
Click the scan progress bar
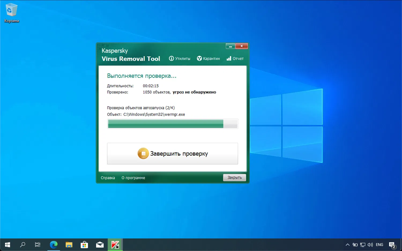[x=173, y=124]
